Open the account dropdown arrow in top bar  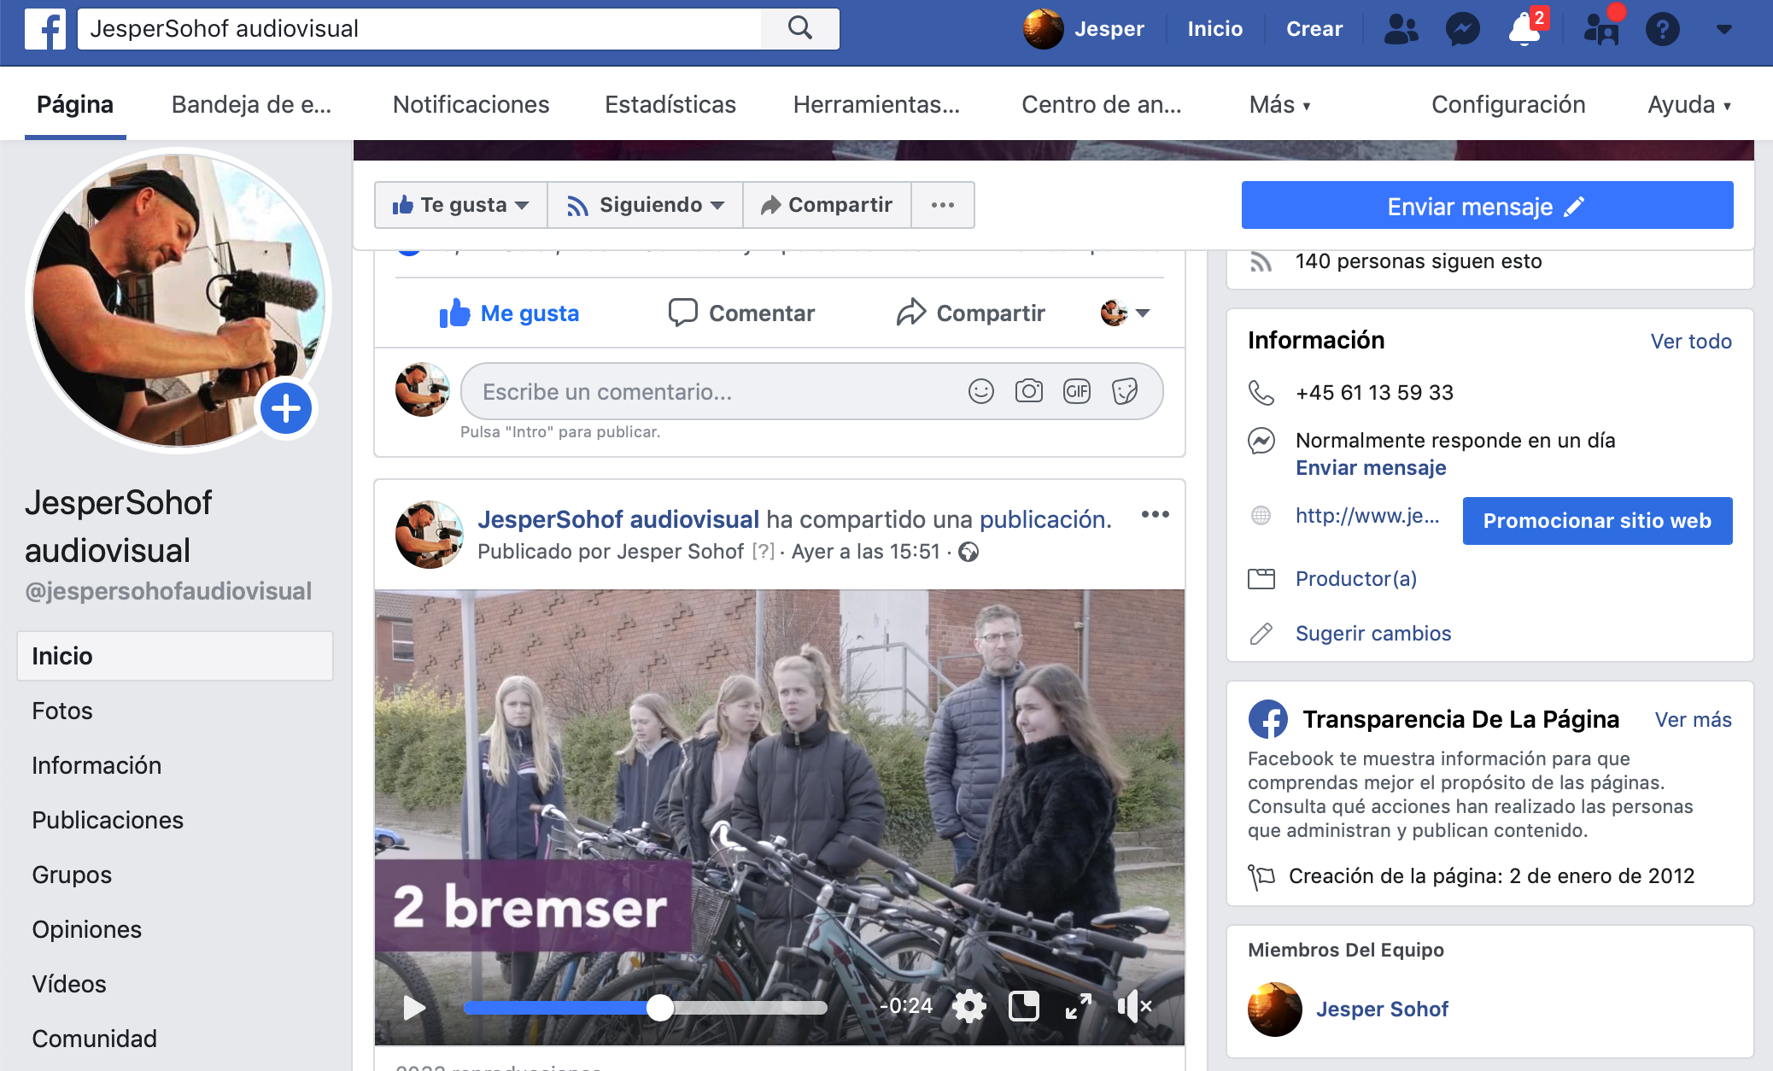point(1723,29)
